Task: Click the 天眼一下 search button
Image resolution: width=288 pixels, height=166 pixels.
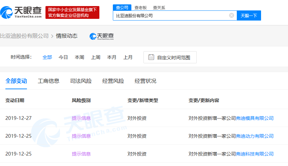Action: 249,15
